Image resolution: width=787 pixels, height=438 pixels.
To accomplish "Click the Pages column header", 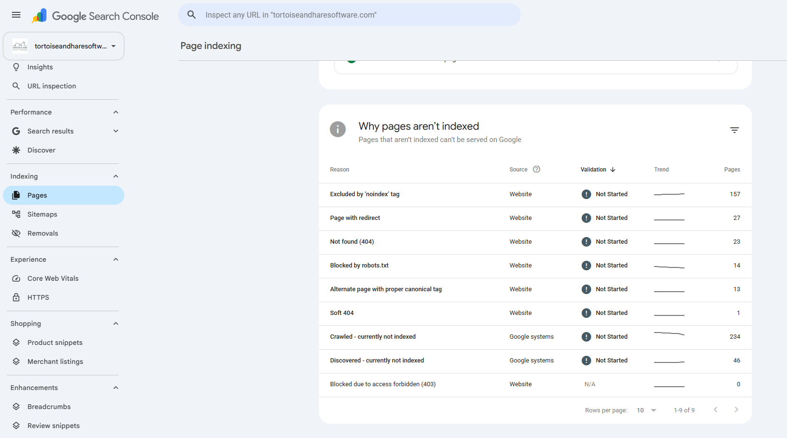I will pyautogui.click(x=732, y=170).
